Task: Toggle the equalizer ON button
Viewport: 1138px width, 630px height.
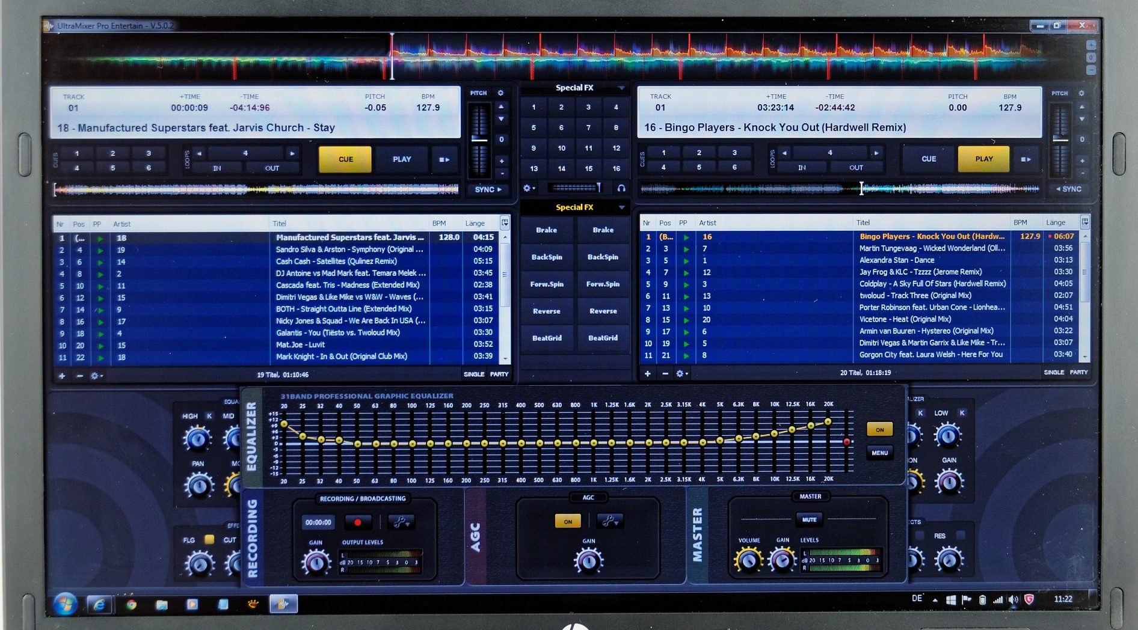Action: click(x=879, y=429)
